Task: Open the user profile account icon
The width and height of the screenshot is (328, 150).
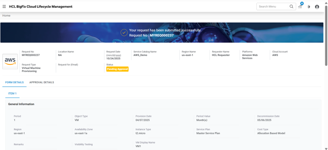Action: [317, 7]
